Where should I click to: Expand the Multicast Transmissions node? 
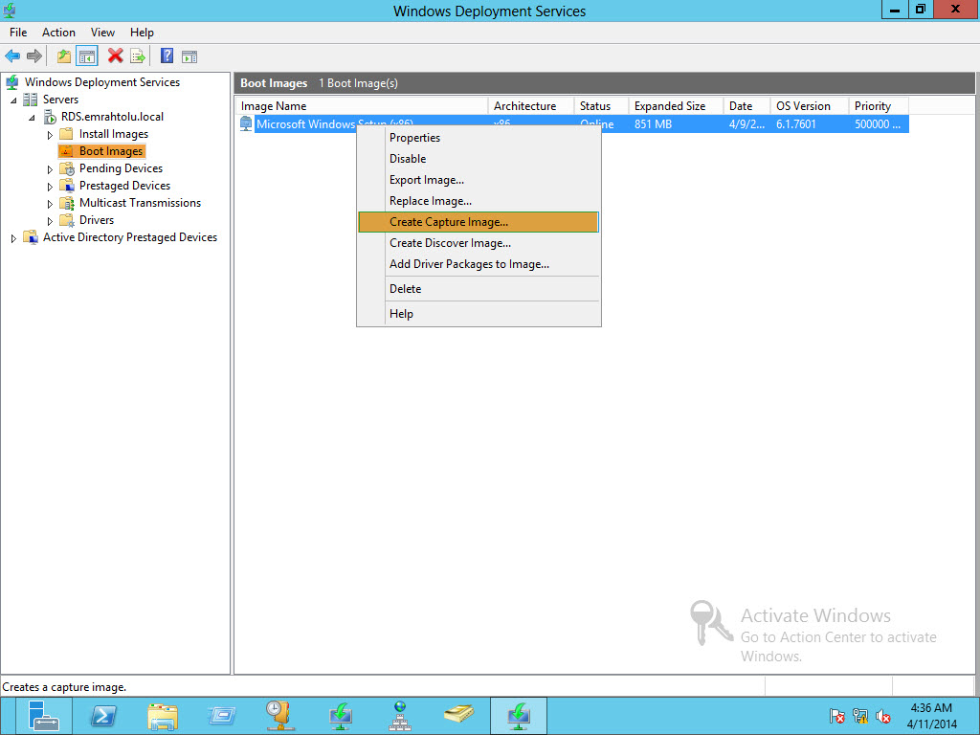[50, 203]
